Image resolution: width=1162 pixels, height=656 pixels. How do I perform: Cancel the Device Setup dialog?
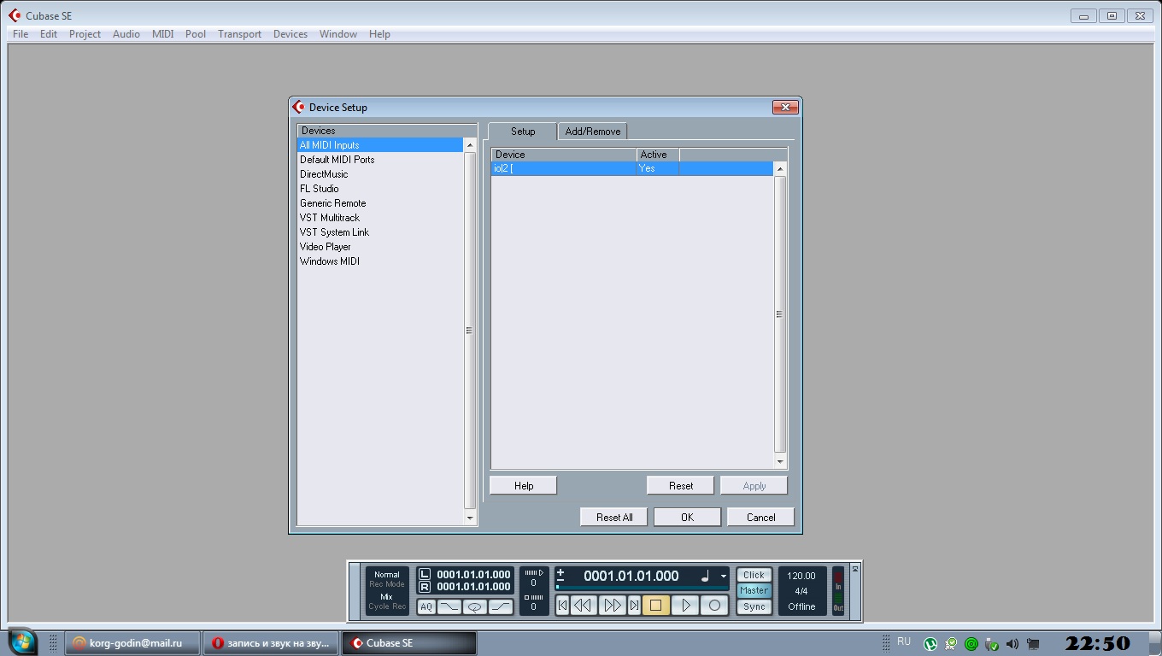pos(760,517)
